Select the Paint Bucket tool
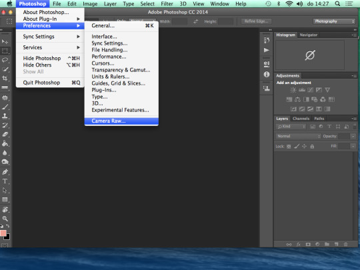Screen dimensions: 360x270 [5, 143]
